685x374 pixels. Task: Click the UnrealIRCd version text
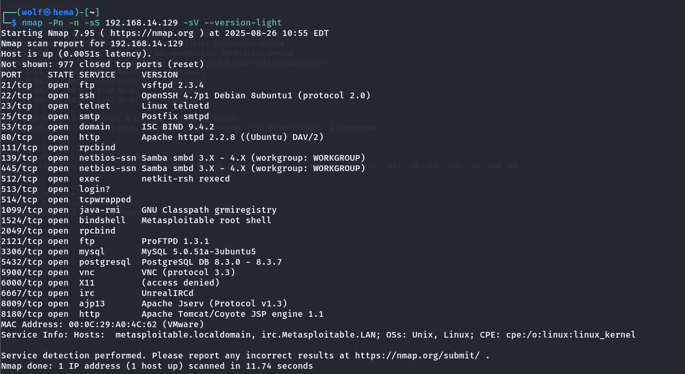pos(167,293)
